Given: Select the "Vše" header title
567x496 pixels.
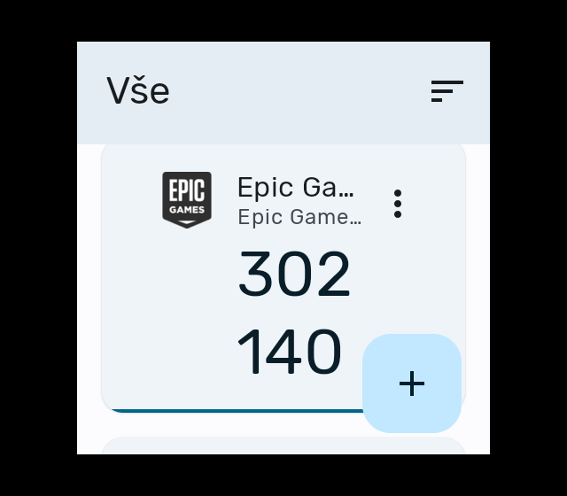Looking at the screenshot, I should click(138, 91).
